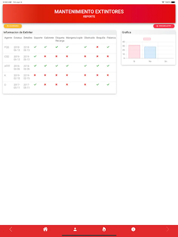This screenshot has width=178, height=237.
Task: Click the CO2 row Palanca red cross
Action: pyautogui.click(x=108, y=56)
